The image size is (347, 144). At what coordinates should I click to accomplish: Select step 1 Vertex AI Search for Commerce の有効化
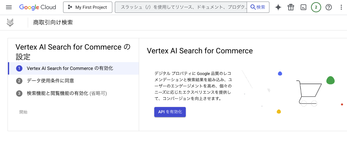[x=74, y=68]
